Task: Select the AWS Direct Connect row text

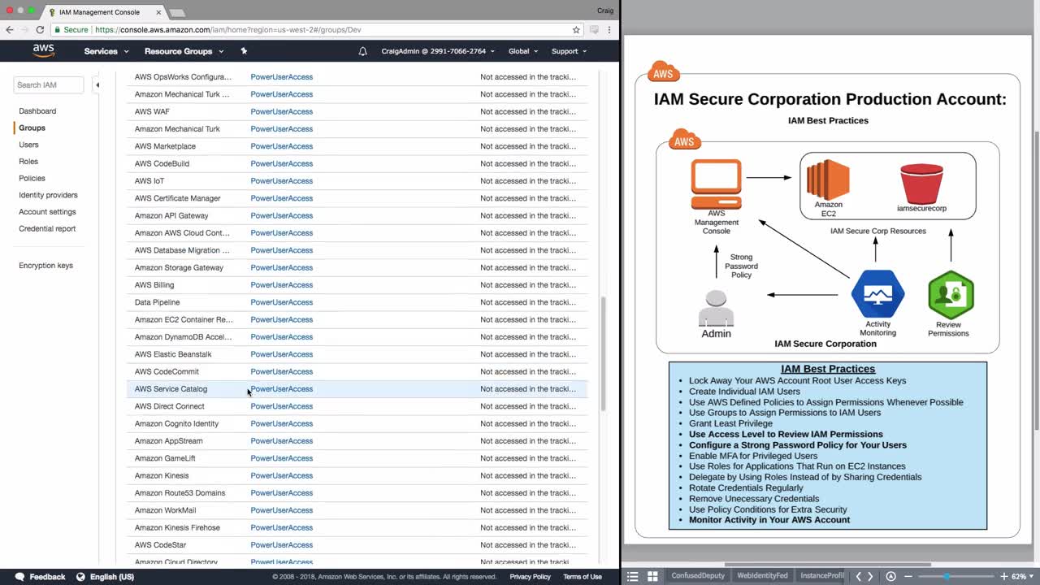Action: pos(169,406)
